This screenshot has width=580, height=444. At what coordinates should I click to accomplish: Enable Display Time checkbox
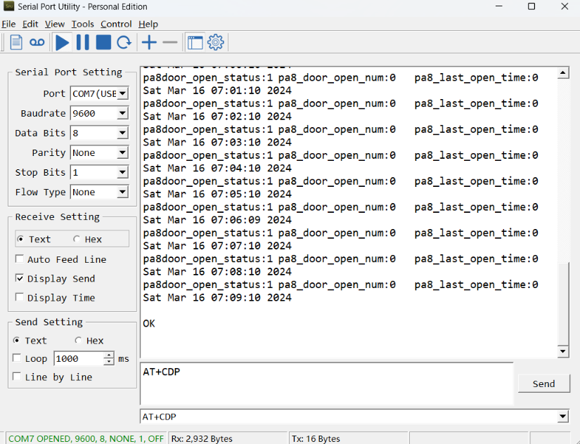point(55,298)
